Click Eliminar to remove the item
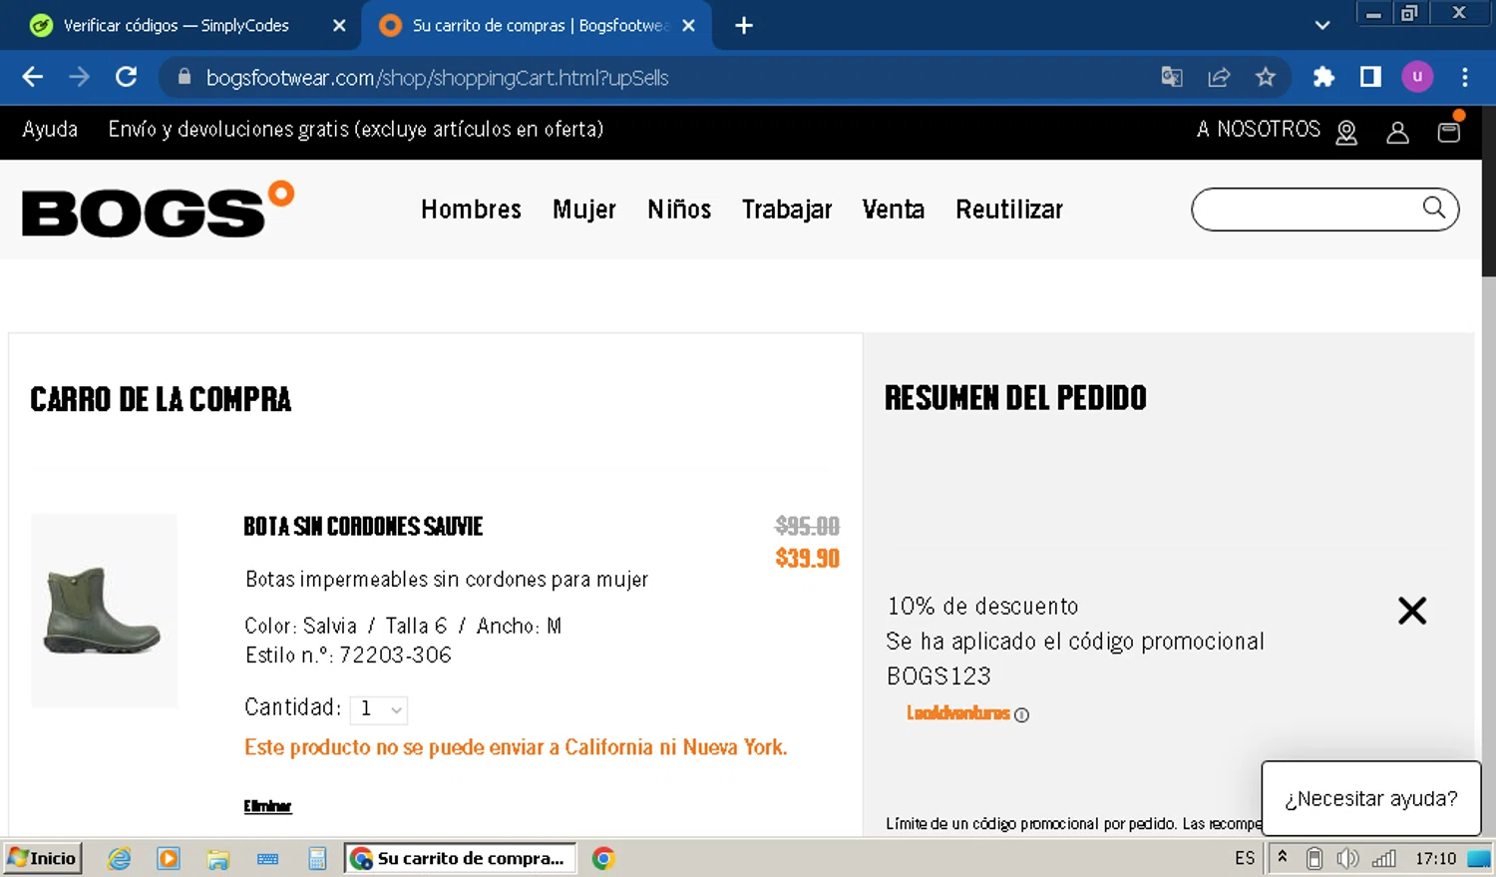The width and height of the screenshot is (1496, 877). [267, 806]
